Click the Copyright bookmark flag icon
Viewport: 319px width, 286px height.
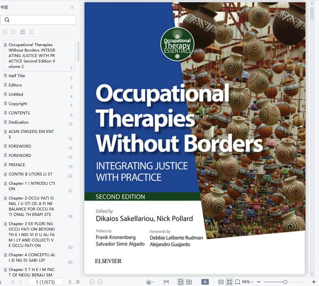pos(5,103)
